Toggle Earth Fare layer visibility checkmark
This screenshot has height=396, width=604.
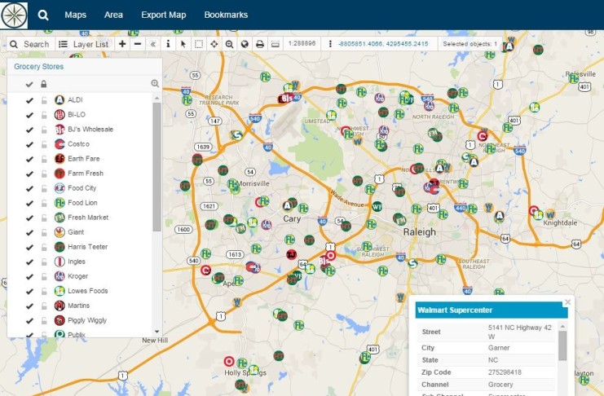29,159
